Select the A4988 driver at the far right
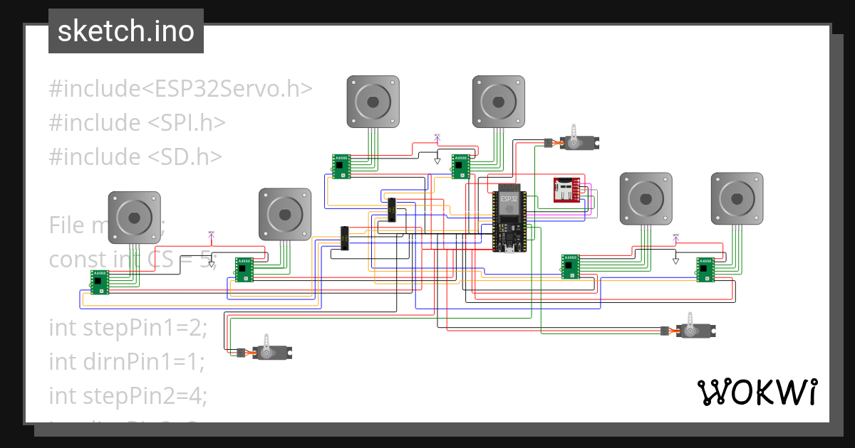Screen dimensions: 855x448 705,269
